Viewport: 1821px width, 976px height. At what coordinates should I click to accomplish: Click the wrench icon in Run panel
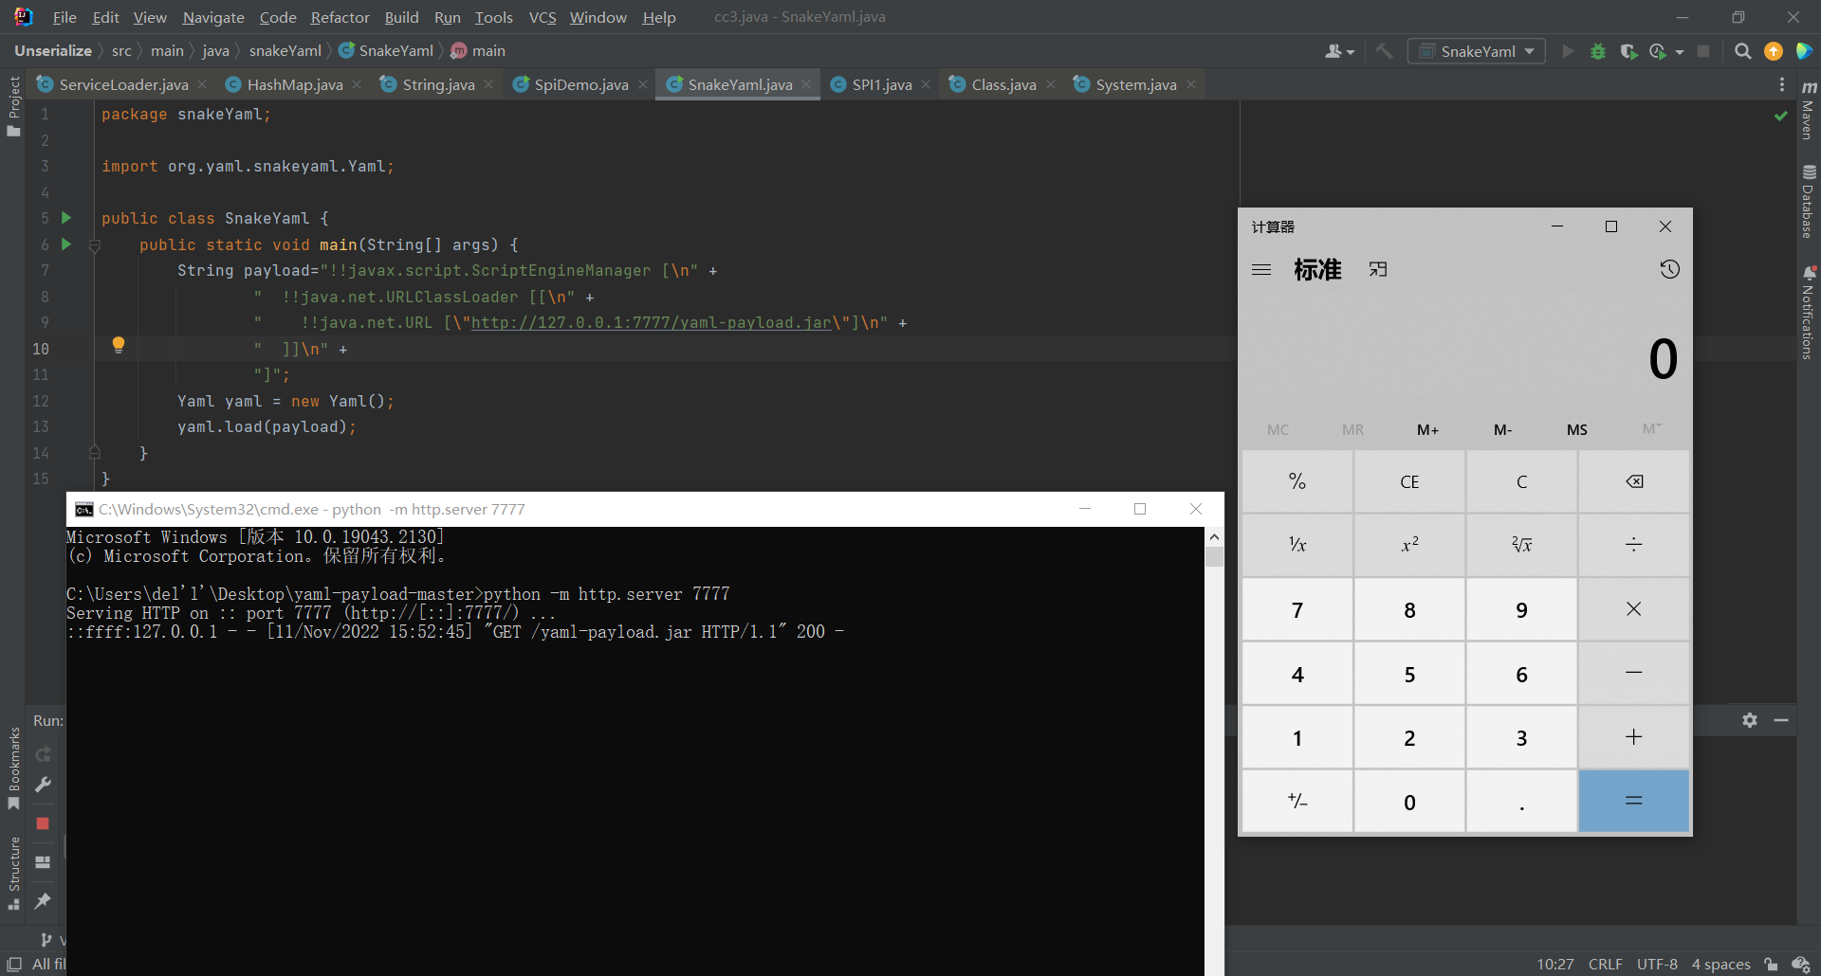[43, 785]
